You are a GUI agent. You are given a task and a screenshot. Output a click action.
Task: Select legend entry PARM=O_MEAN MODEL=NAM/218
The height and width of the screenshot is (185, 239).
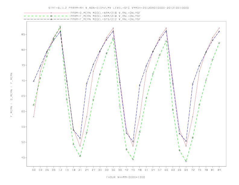[105, 13]
